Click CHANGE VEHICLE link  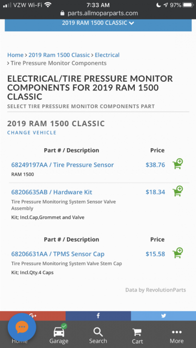[32, 133]
